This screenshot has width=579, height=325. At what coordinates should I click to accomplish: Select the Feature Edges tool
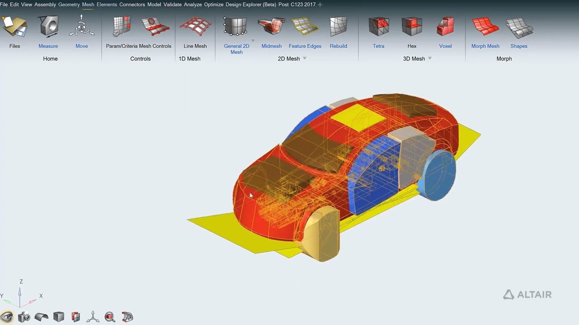pos(305,27)
